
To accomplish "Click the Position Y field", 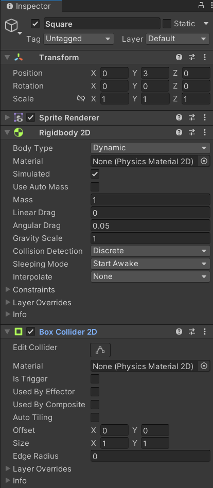I will [155, 73].
